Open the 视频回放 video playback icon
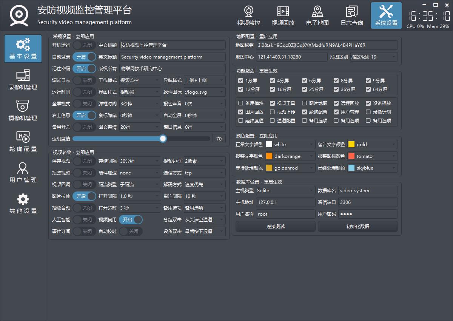This screenshot has height=321, width=453. (x=283, y=15)
